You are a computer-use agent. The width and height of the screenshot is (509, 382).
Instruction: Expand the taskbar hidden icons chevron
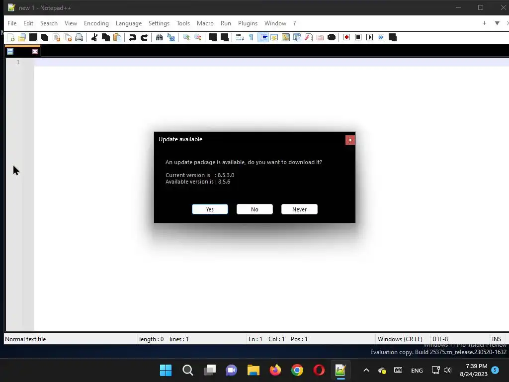click(366, 370)
